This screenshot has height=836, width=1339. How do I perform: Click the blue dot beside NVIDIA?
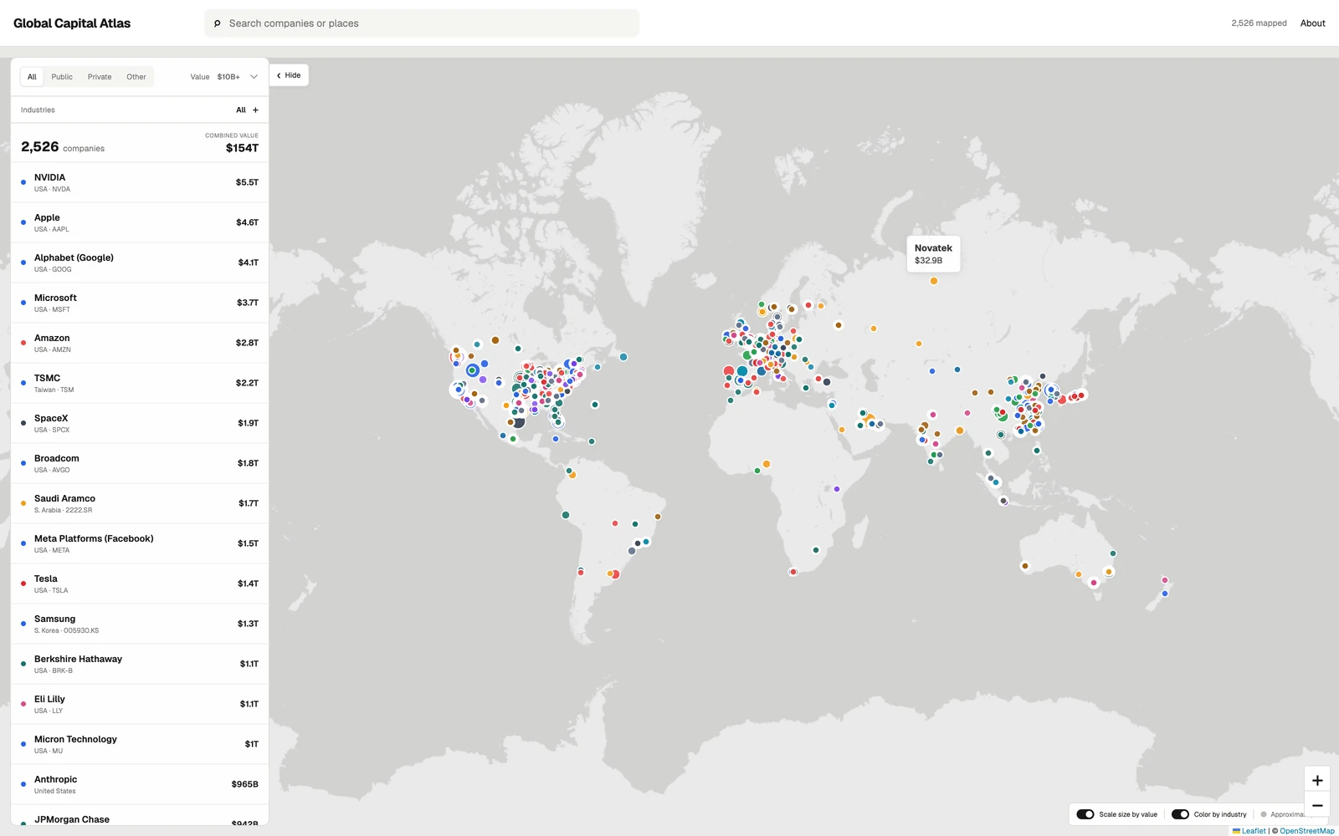[23, 182]
